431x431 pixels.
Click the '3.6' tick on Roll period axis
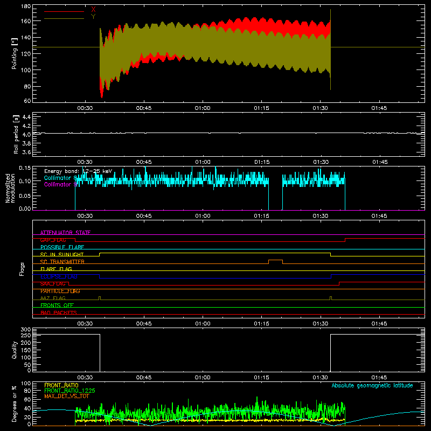(26, 152)
